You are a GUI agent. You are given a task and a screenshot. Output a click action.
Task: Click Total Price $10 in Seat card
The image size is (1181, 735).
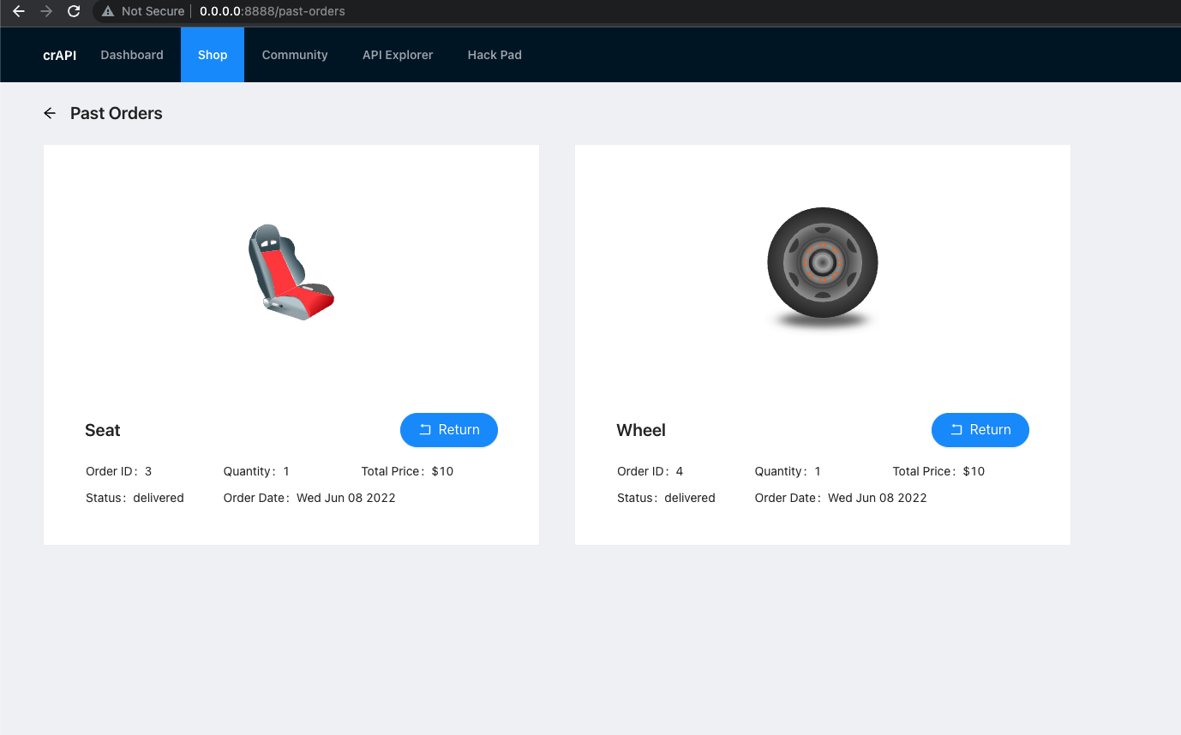(408, 471)
